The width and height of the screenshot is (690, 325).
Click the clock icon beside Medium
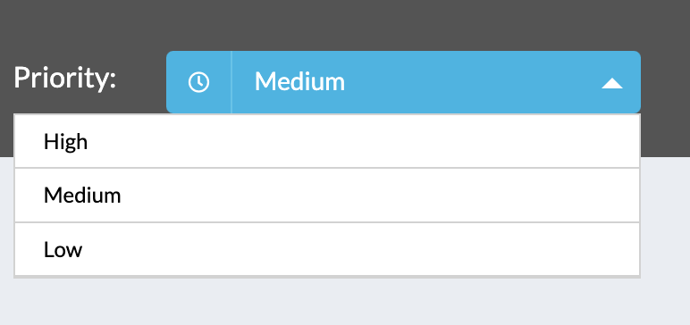click(x=199, y=82)
